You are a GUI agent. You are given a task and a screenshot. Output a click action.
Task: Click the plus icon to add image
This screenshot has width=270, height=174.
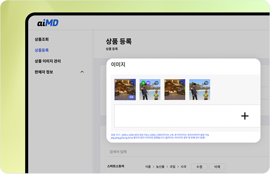pos(245,116)
